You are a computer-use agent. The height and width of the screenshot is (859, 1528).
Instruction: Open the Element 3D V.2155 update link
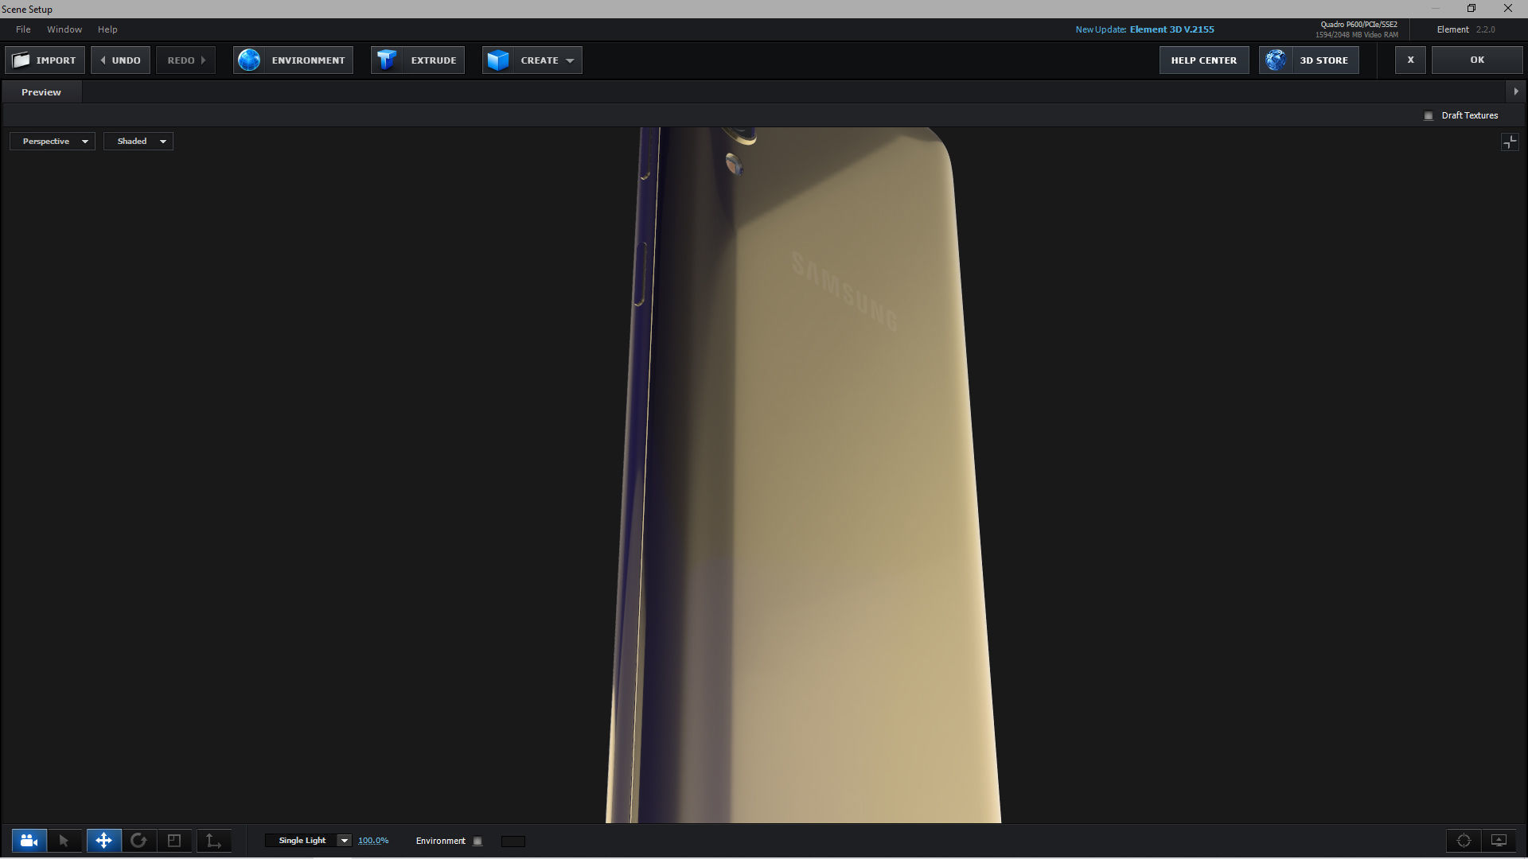click(1171, 29)
